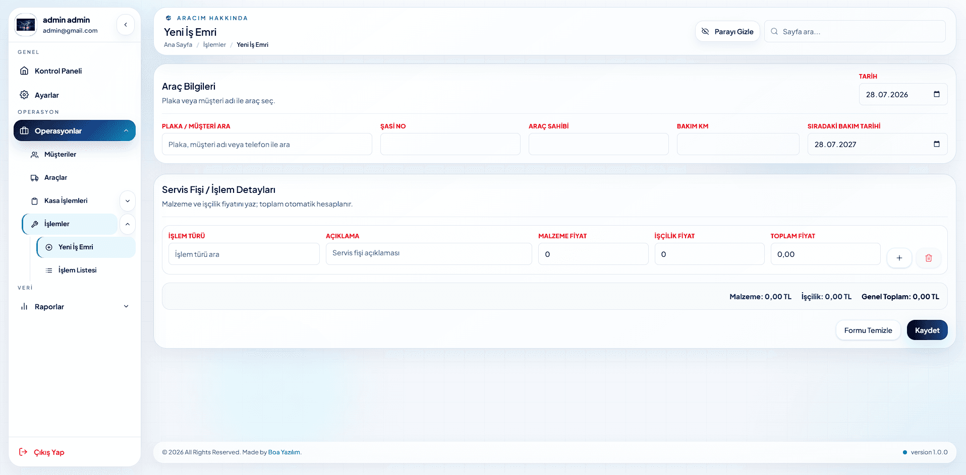Viewport: 966px width, 475px height.
Task: Collapse sidebar with the left chevron button
Action: click(126, 25)
